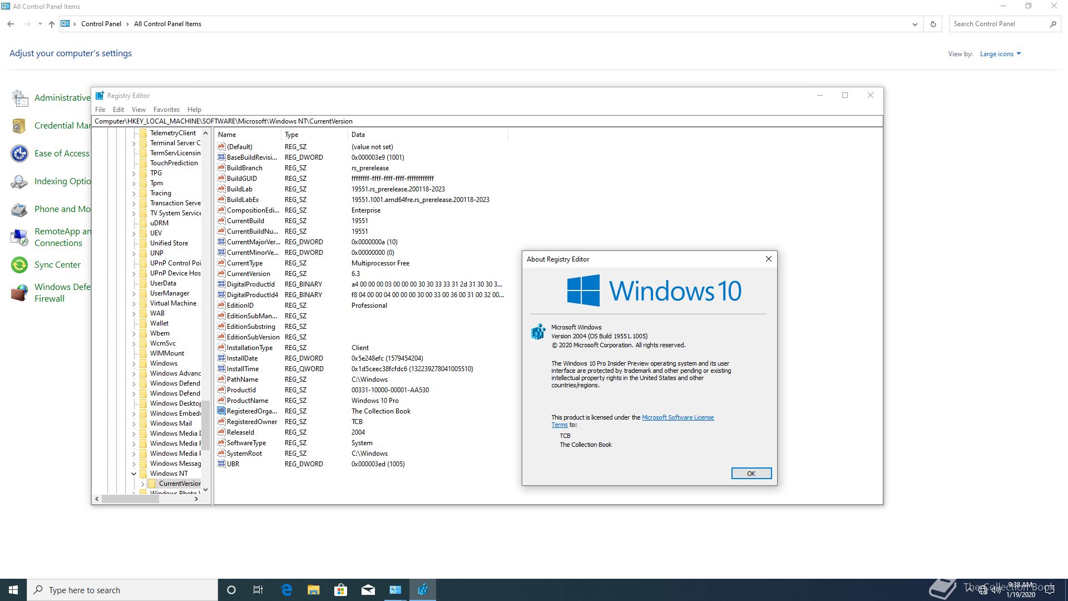Image resolution: width=1068 pixels, height=601 pixels.
Task: Click the back arrow in Control Panel window
Action: 11,24
